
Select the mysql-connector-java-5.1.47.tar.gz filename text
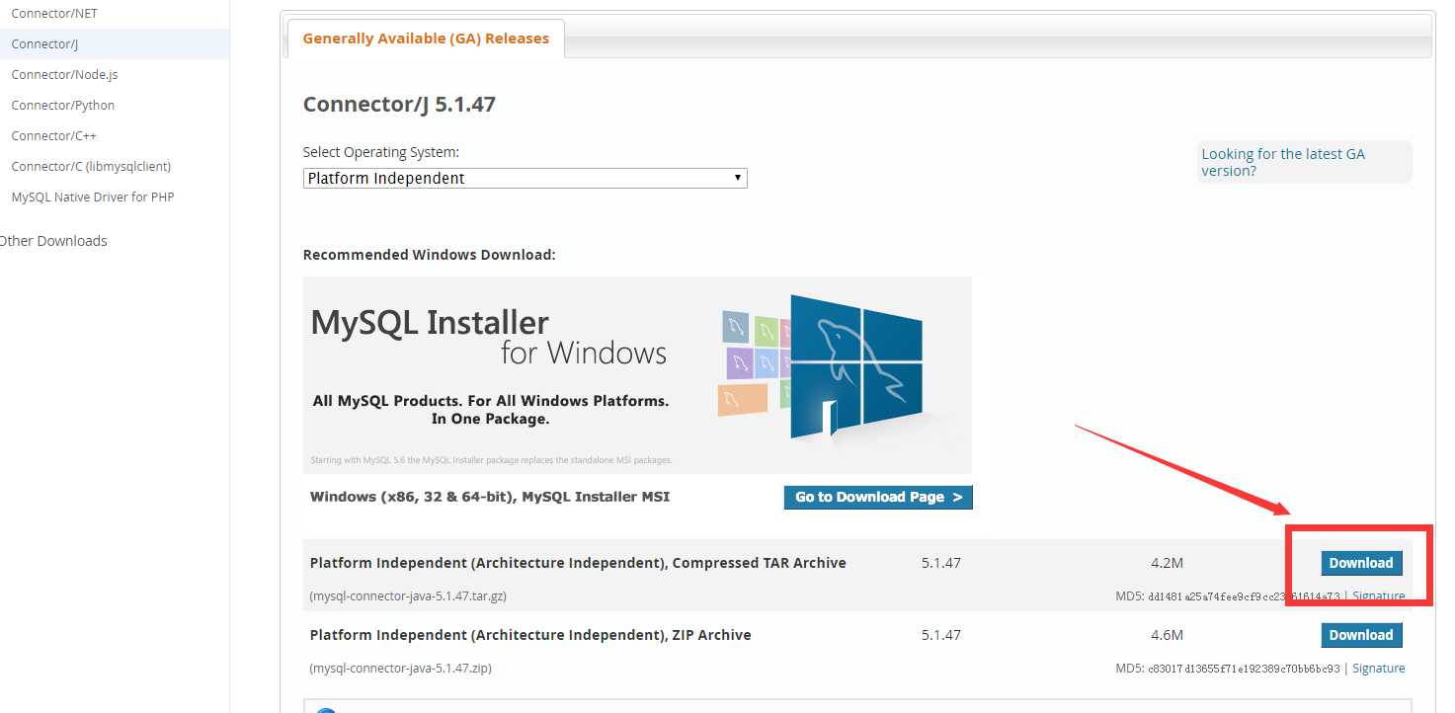408,596
